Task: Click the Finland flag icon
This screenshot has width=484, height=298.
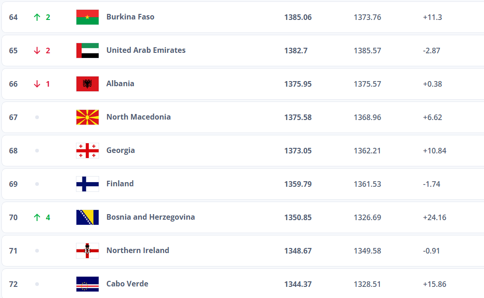Action: point(88,184)
